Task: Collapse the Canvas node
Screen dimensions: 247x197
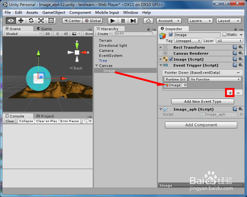Action: coord(97,65)
